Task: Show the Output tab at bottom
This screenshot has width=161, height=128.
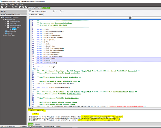Action: [31, 124]
